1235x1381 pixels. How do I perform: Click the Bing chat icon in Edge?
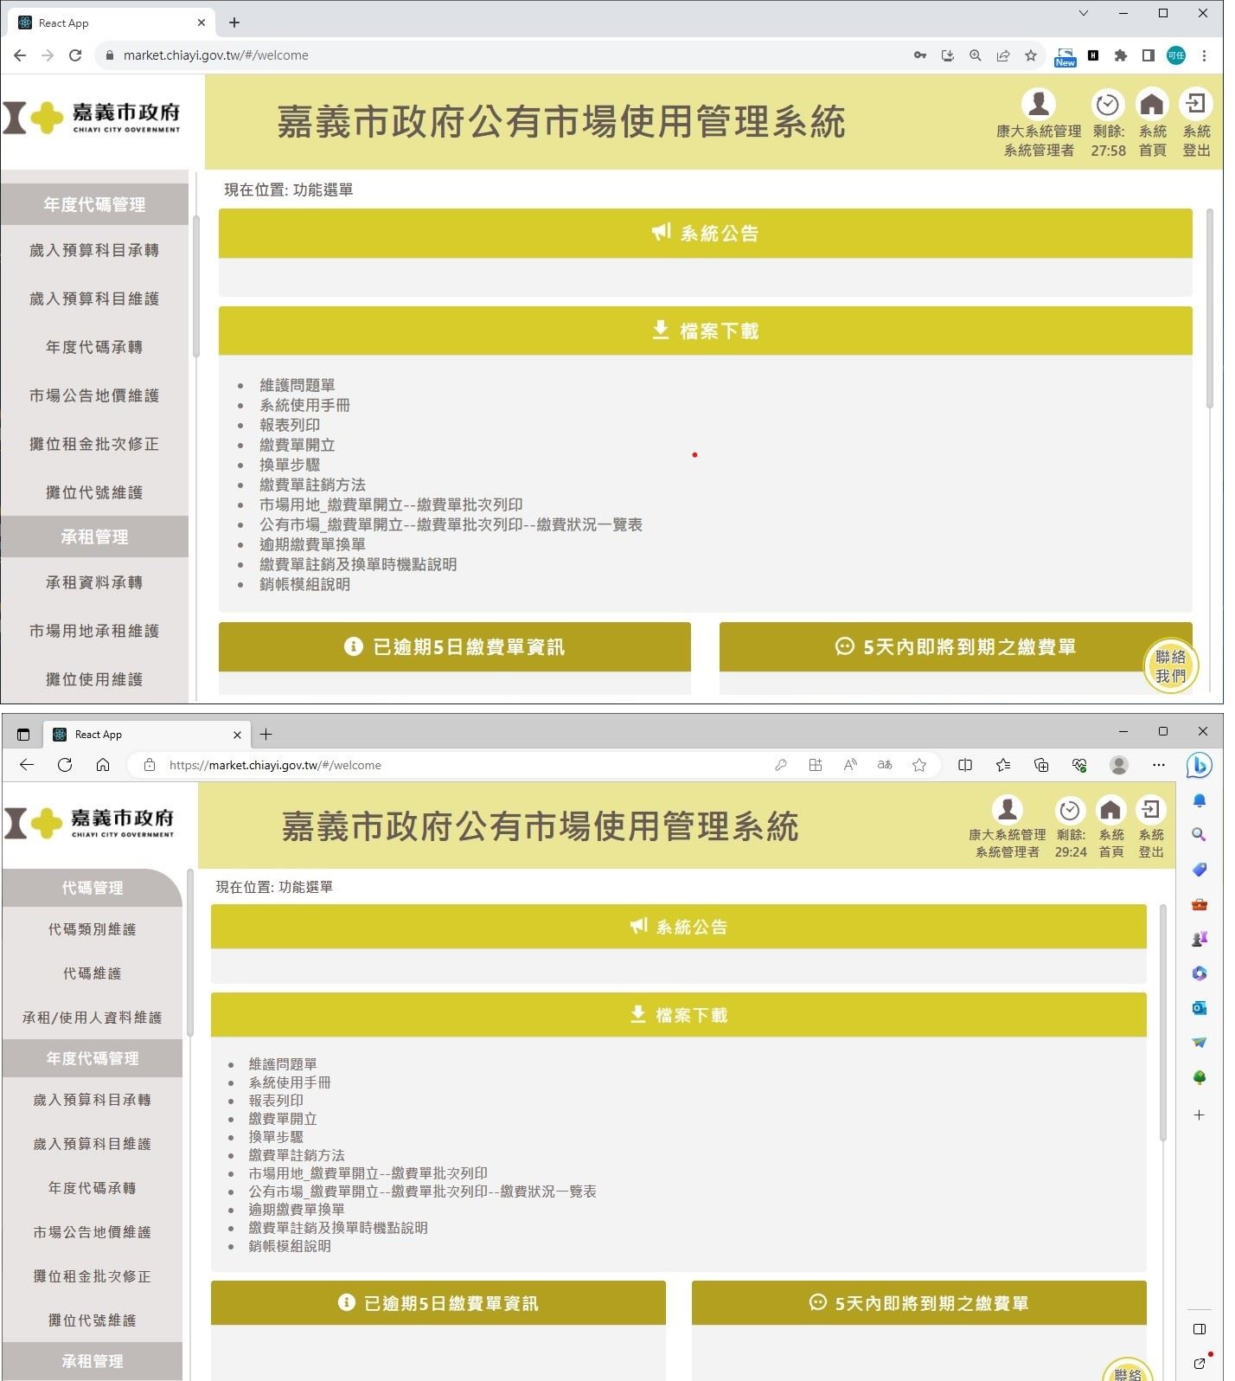(1199, 765)
